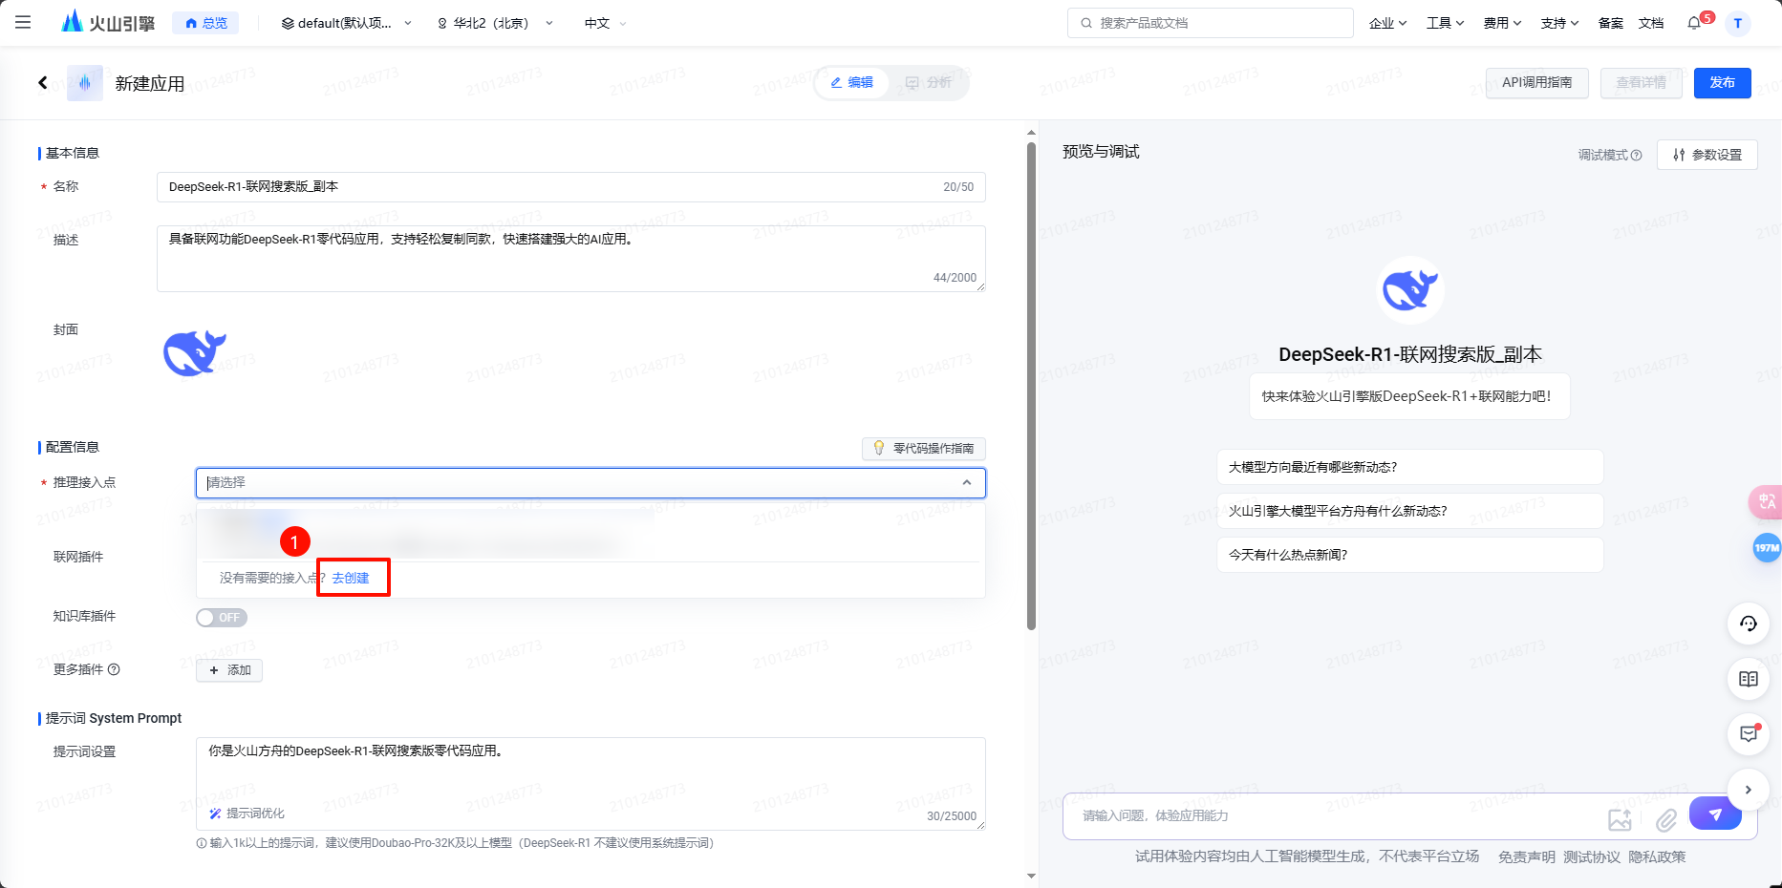The width and height of the screenshot is (1782, 888).
Task: Click the 提示词优化 wand icon
Action: [215, 814]
